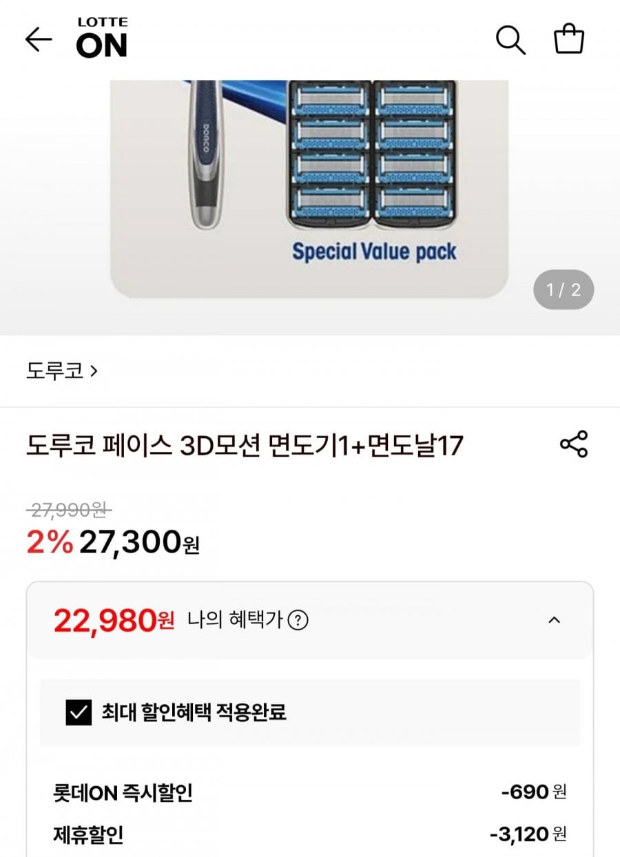The image size is (620, 857).
Task: Tap the 2% discount rate label
Action: click(x=50, y=543)
